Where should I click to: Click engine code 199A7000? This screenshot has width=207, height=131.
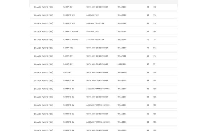(x=122, y=56)
